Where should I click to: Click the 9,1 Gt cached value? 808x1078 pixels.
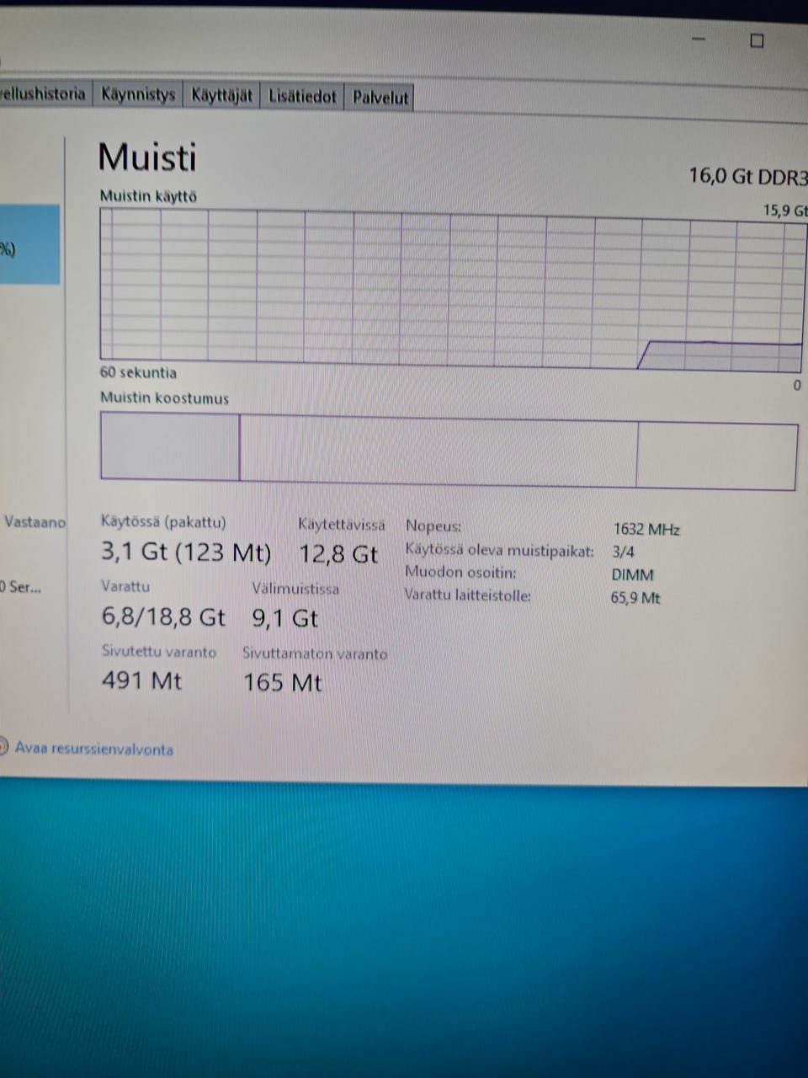tap(284, 618)
